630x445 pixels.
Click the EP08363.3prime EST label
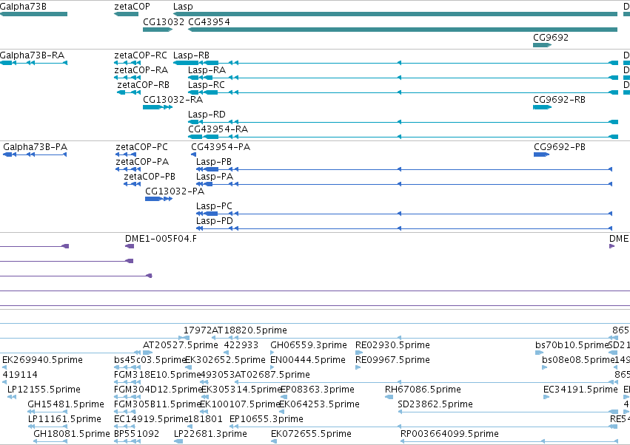pyautogui.click(x=317, y=390)
